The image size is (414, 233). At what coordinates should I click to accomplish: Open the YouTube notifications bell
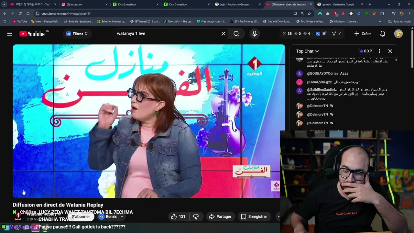(383, 34)
